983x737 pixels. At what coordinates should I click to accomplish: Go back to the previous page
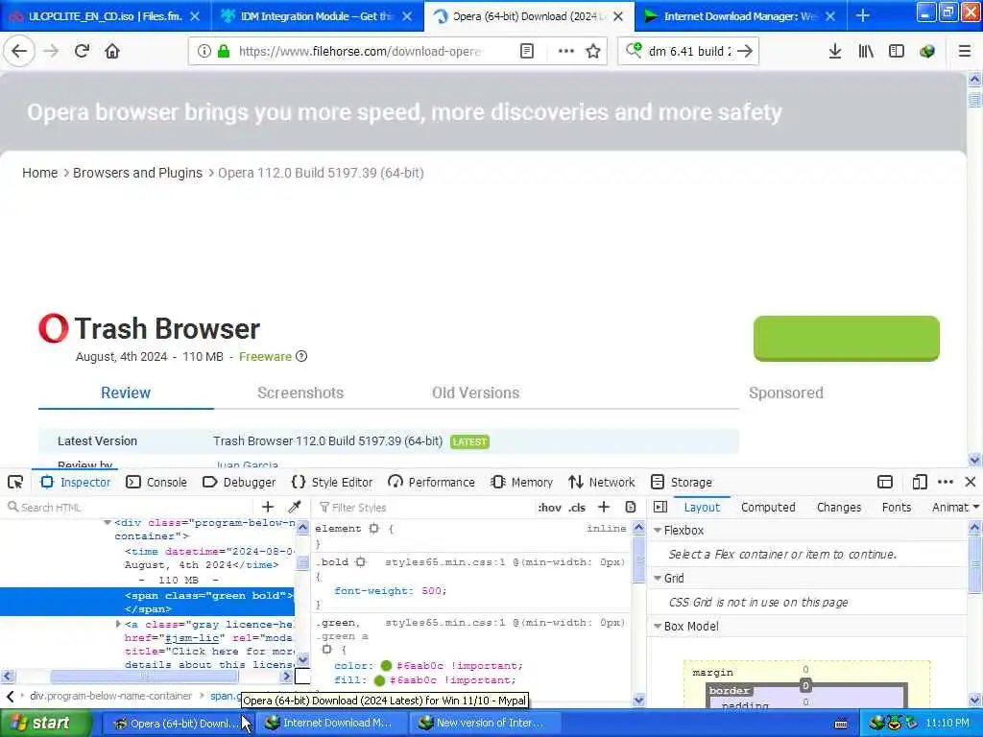19,52
